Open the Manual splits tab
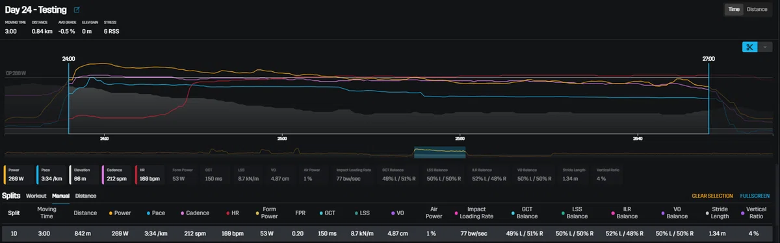 click(x=61, y=195)
